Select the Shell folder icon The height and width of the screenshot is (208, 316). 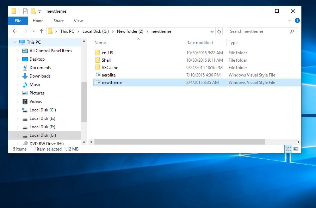point(98,60)
